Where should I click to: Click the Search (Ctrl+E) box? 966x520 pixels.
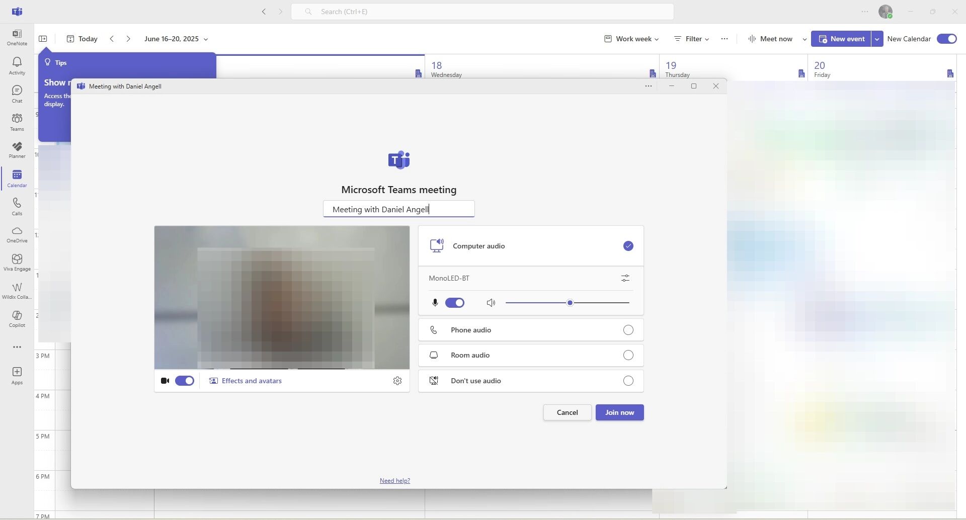[482, 12]
